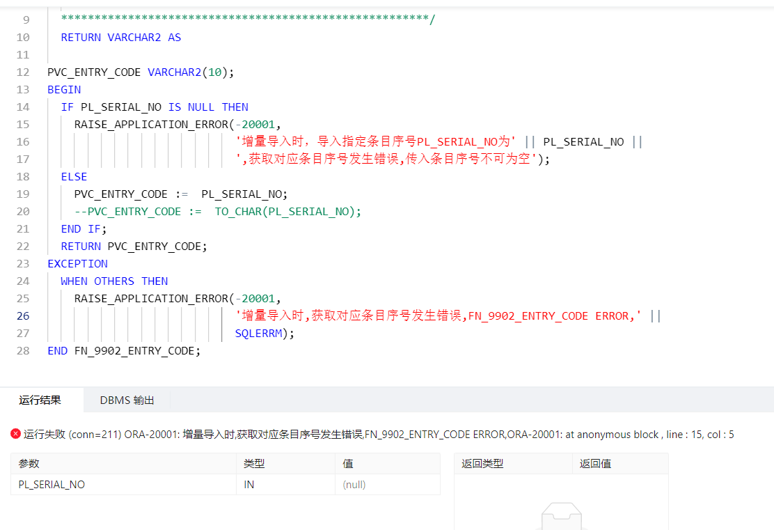Viewport: 774px width, 530px height.
Task: Select the PL_SERIAL_NO parameter cell
Action: 123,485
